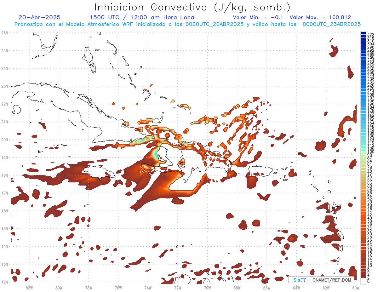The height and width of the screenshot is (292, 378).
Task: Click the longitude axis label '82W'
Action: 29,288
